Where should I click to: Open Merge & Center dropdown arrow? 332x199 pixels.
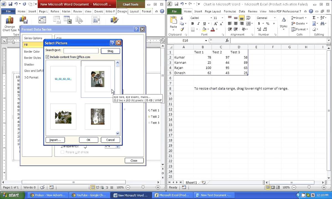pyautogui.click(x=252, y=23)
